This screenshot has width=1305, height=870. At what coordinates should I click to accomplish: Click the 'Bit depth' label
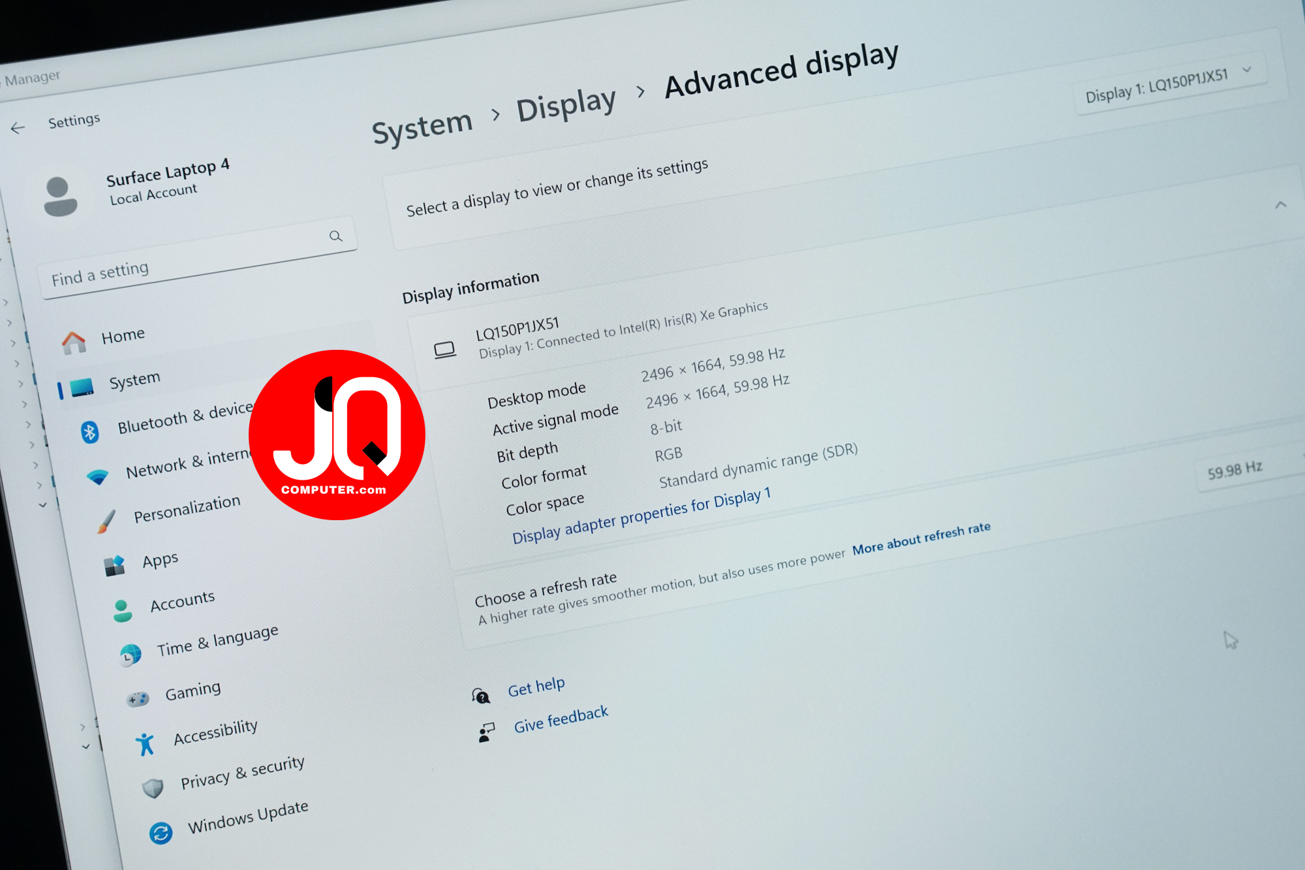[x=527, y=452]
